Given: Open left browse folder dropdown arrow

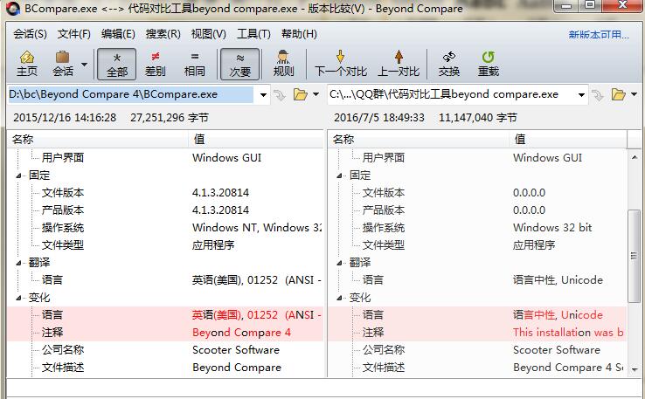Looking at the screenshot, I should tap(316, 94).
